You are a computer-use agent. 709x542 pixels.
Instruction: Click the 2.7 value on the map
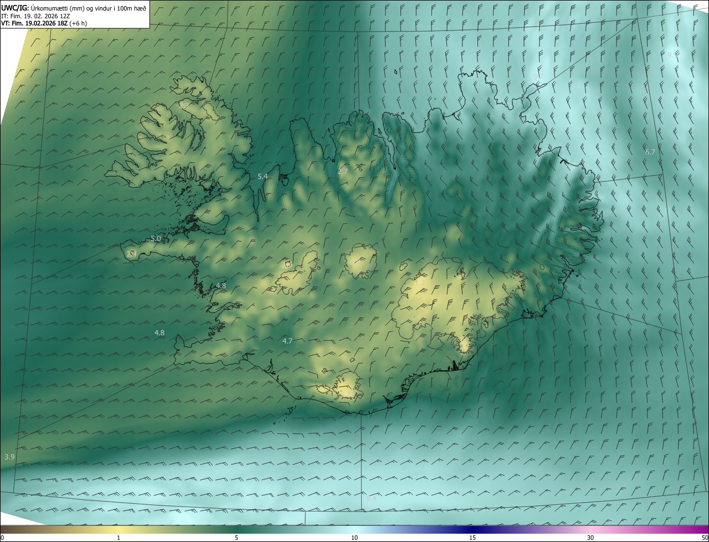pyautogui.click(x=343, y=172)
